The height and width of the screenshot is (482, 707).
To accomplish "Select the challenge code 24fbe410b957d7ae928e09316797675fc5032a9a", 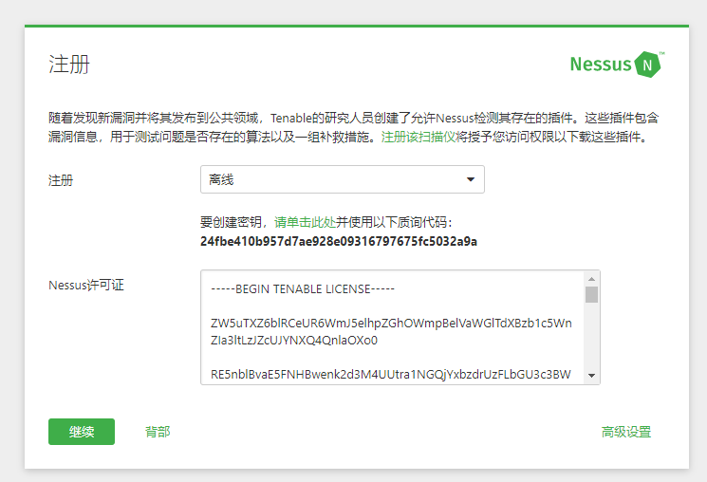I will pos(339,242).
